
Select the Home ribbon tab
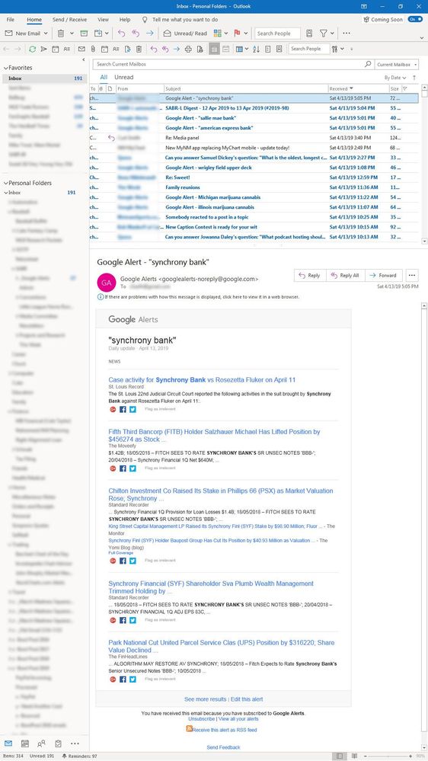tap(34, 19)
